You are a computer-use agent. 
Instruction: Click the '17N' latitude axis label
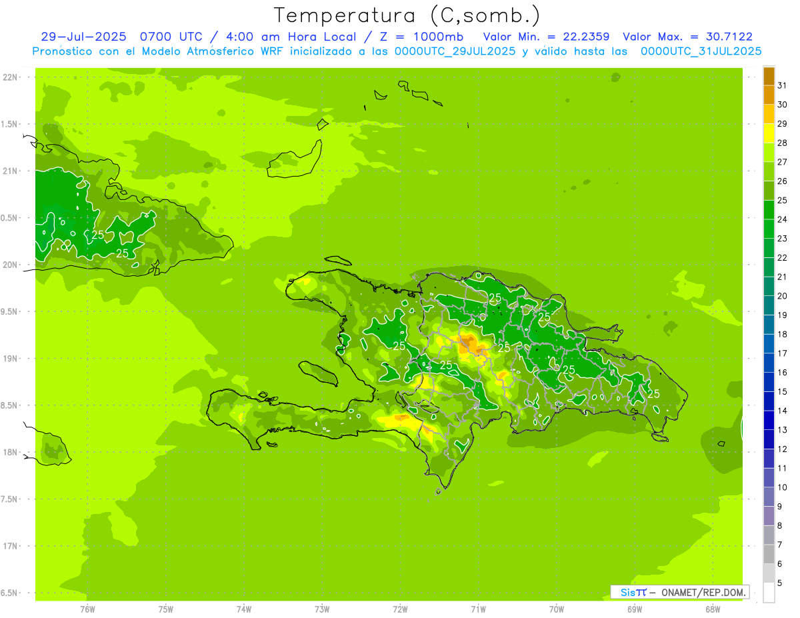click(10, 547)
